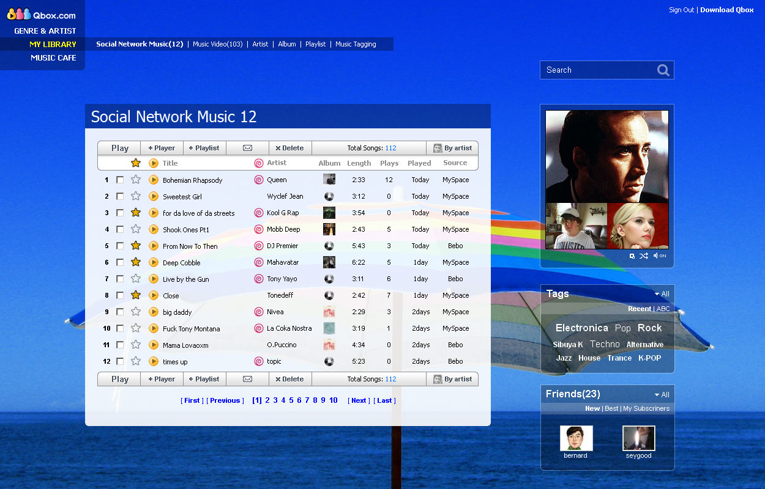This screenshot has height=489, width=765.
Task: Click the bottom envelope mail button
Action: click(x=247, y=379)
